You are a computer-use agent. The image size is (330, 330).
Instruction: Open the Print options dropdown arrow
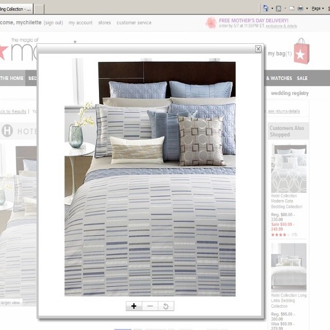[x=307, y=9]
